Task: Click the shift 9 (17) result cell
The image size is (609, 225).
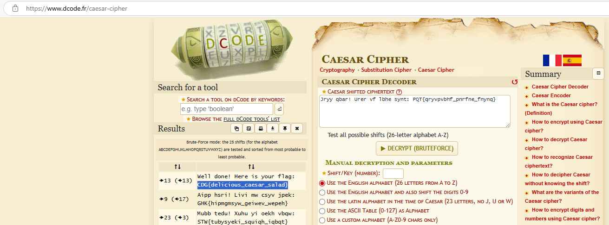Action: (177, 199)
